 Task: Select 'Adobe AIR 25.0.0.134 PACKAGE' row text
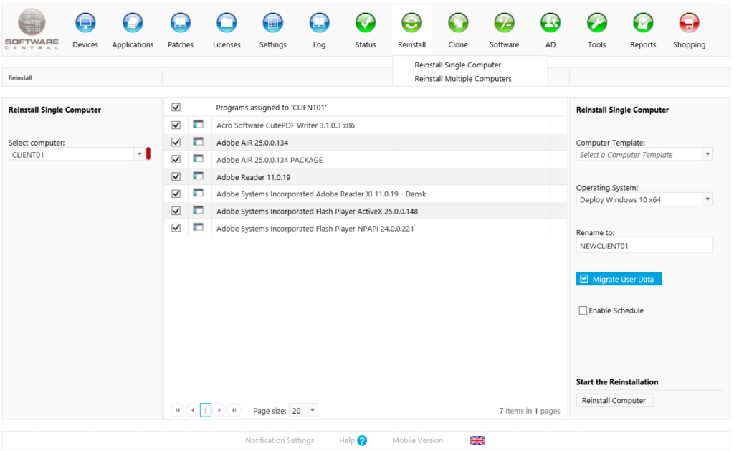(x=270, y=160)
